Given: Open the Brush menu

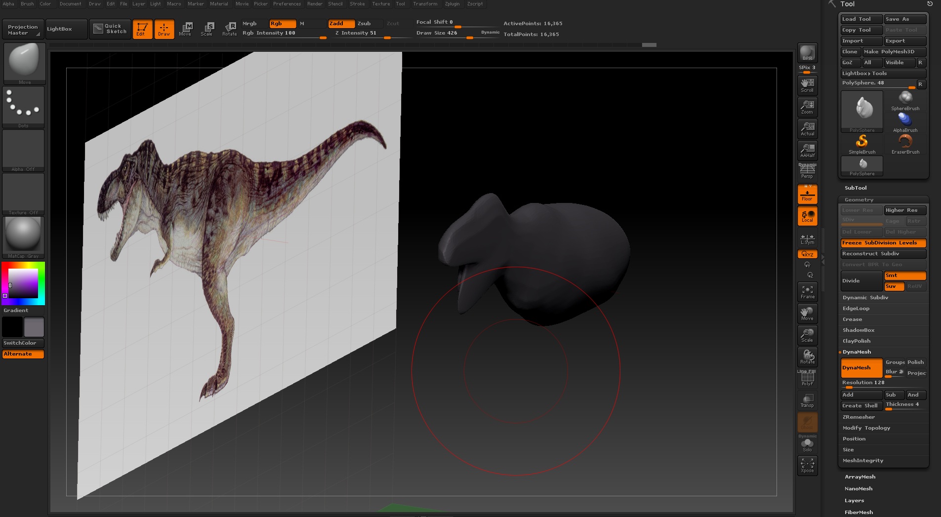Looking at the screenshot, I should (27, 4).
